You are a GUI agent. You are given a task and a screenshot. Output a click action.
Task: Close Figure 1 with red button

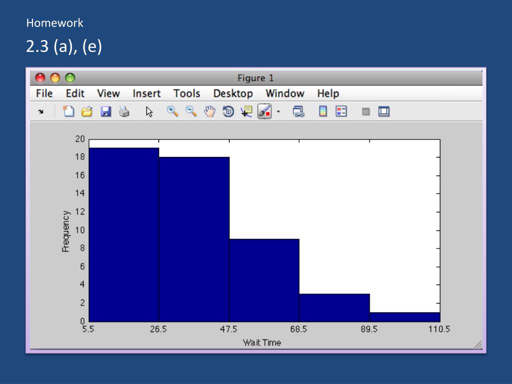(x=40, y=78)
